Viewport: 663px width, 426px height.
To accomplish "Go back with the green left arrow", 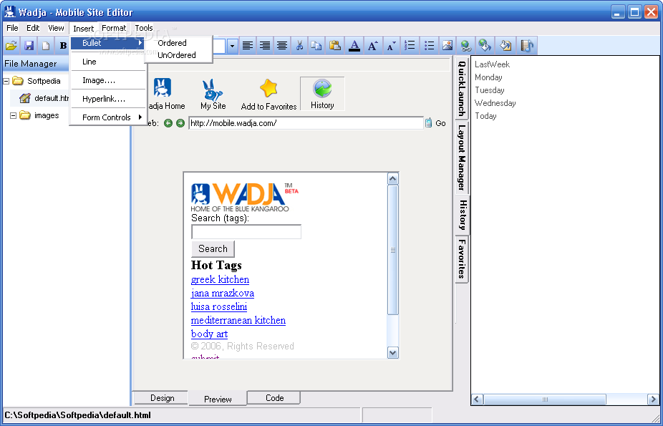I will point(168,123).
